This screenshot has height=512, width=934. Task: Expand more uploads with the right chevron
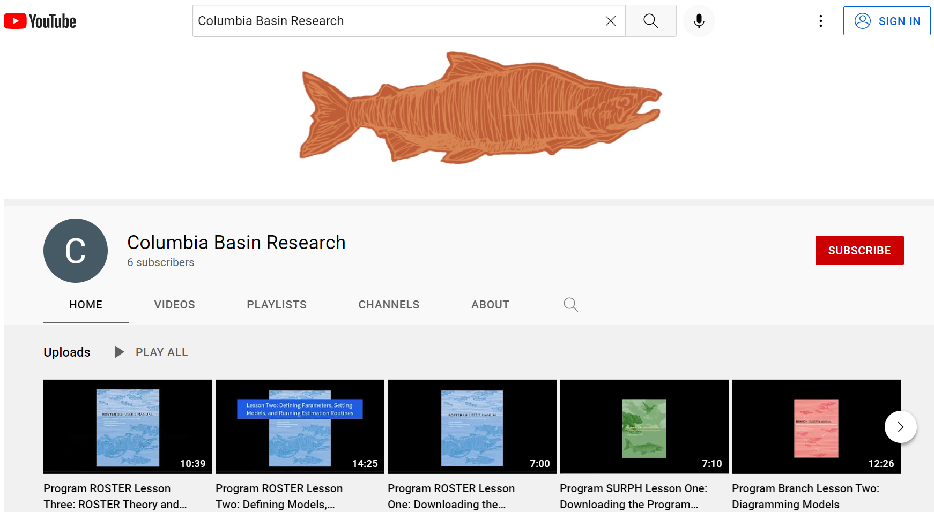[900, 427]
